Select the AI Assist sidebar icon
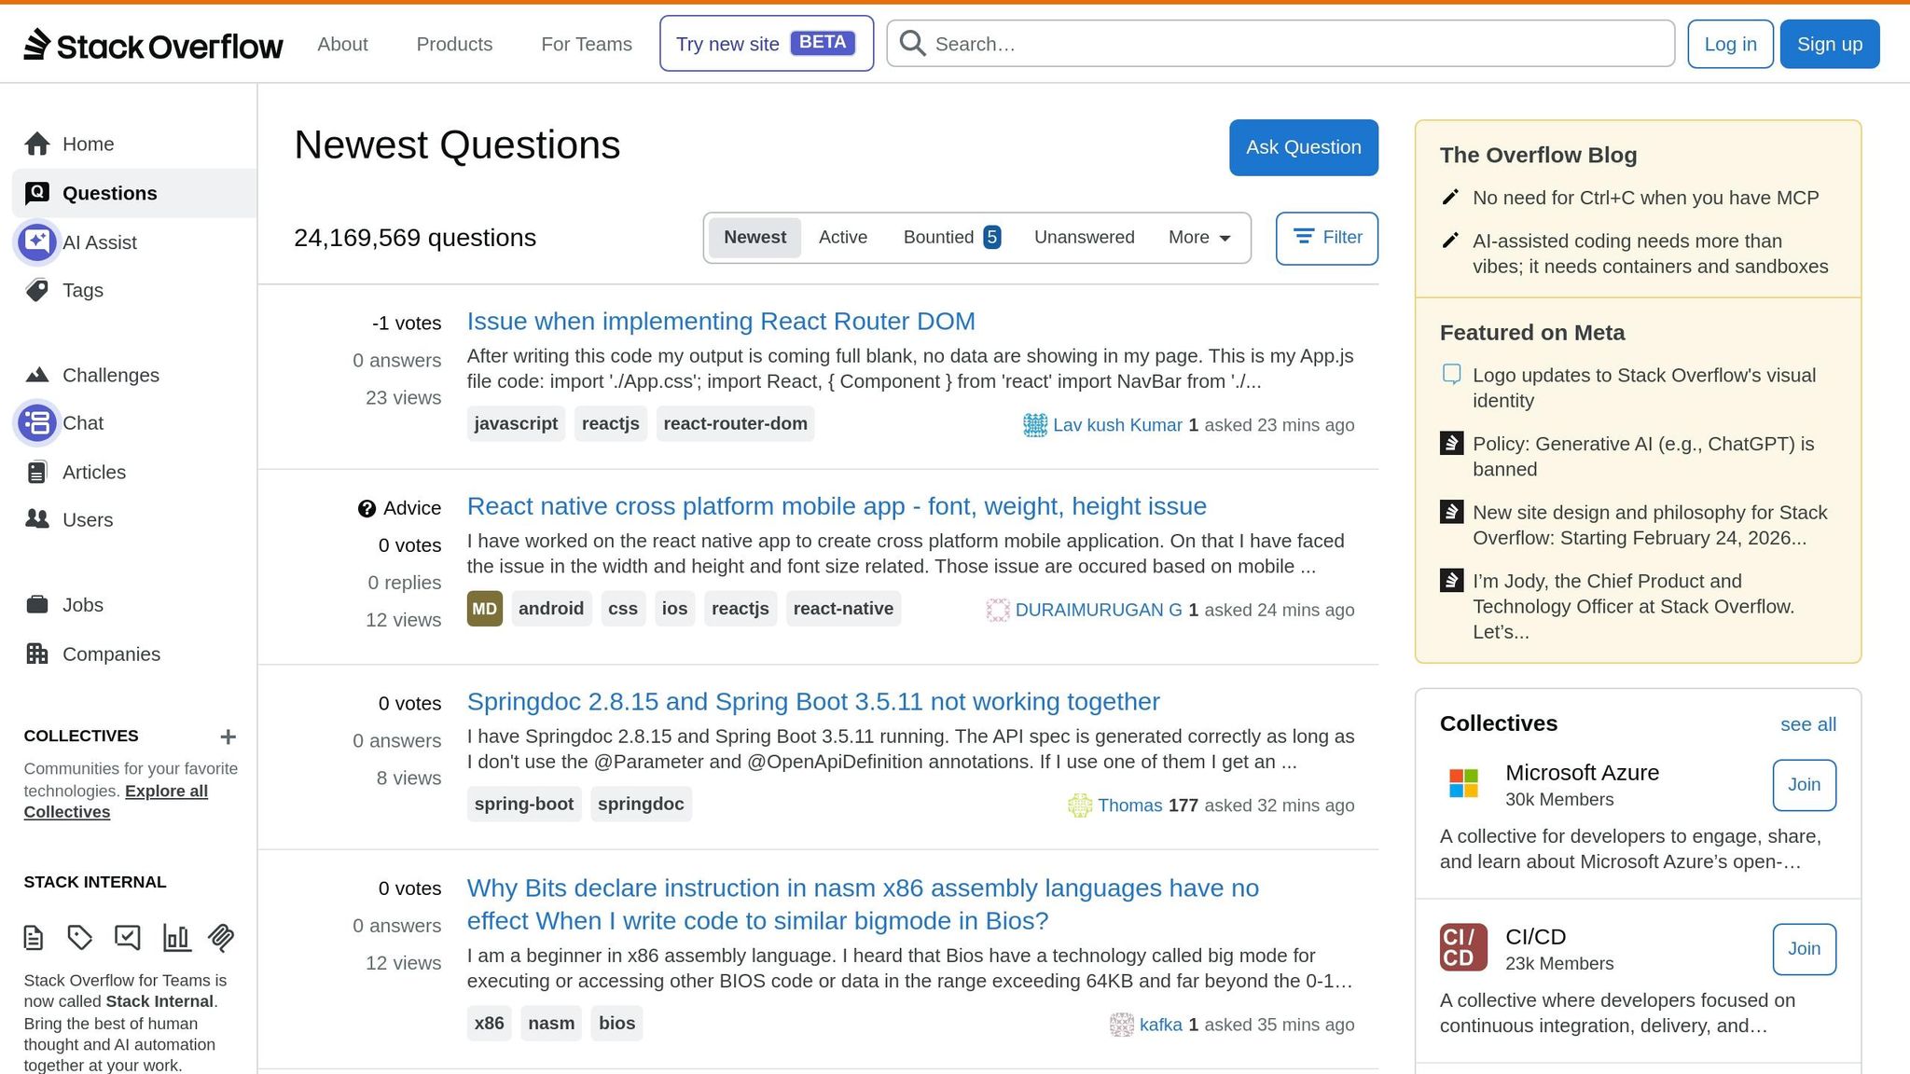This screenshot has height=1074, width=1910. (x=36, y=241)
